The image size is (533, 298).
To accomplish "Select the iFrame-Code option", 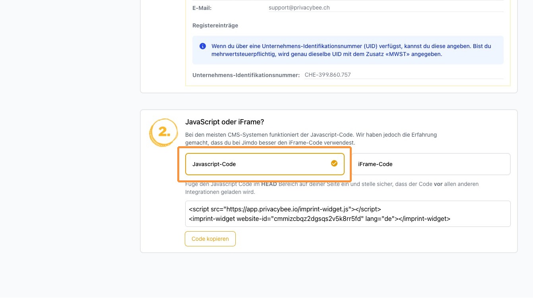I will (430, 164).
